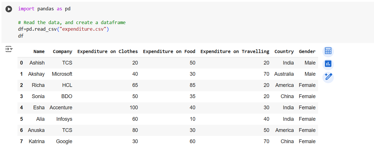Click the import pandas code line
Screen dimensions: 374x148
tap(44, 9)
